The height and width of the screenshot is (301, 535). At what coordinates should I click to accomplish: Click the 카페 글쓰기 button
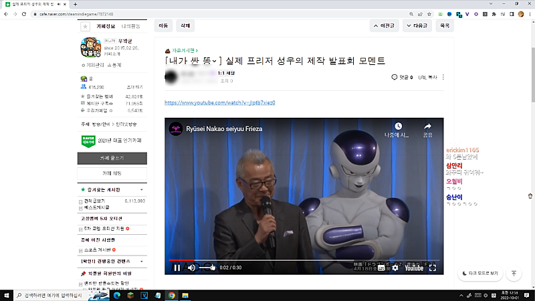(x=112, y=158)
